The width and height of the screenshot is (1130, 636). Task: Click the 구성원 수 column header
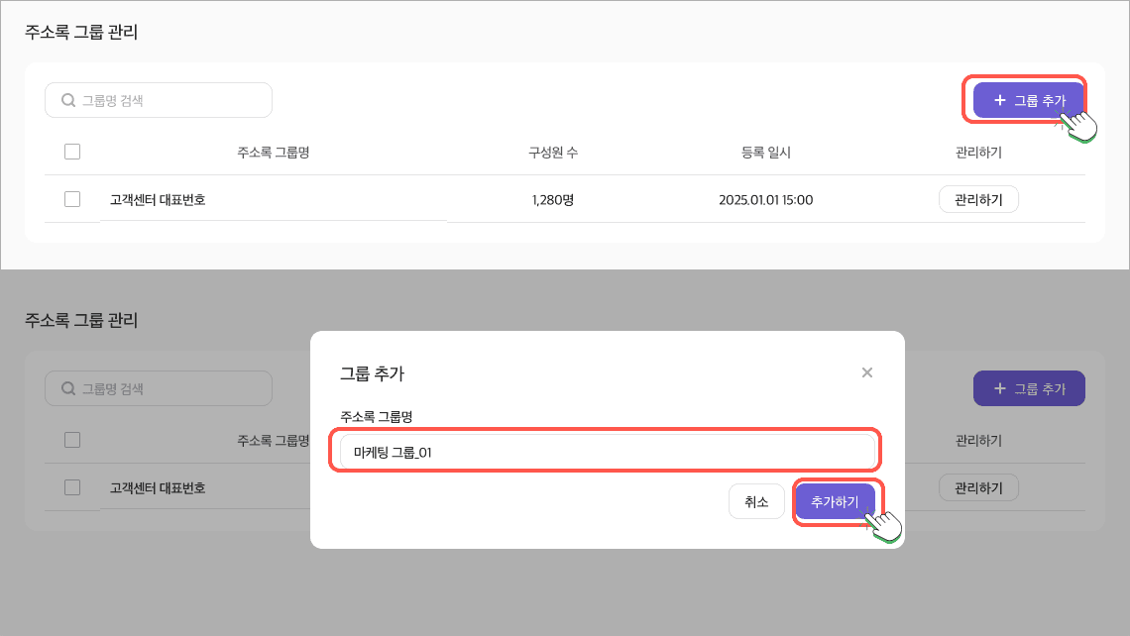click(553, 152)
